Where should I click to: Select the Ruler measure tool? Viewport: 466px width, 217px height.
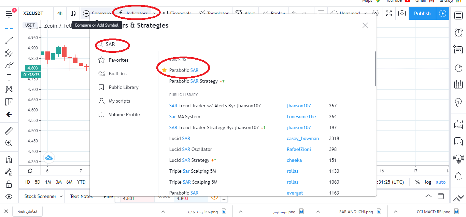pyautogui.click(x=9, y=130)
